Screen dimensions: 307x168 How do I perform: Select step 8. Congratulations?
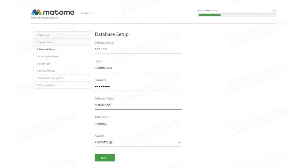pyautogui.click(x=62, y=85)
